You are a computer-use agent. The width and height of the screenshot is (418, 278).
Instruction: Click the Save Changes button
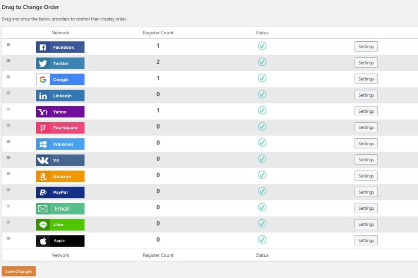[x=19, y=271]
